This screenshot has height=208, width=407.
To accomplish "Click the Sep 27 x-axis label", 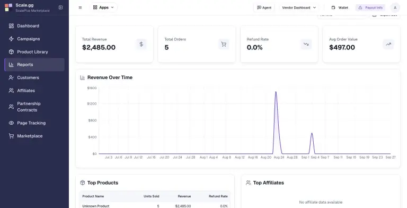I will pyautogui.click(x=391, y=157).
